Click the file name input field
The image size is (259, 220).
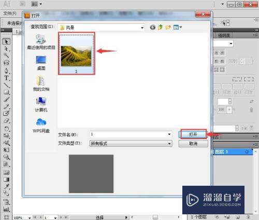coord(128,134)
